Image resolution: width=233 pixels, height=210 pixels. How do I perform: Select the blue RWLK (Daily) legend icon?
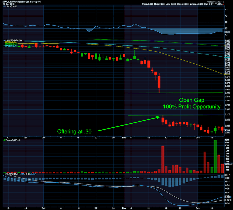4,40
